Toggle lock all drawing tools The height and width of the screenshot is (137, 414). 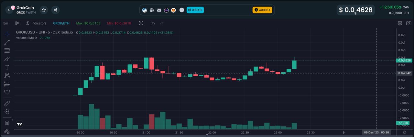(x=7, y=131)
